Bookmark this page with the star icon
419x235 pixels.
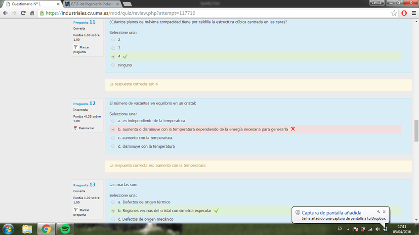394,13
